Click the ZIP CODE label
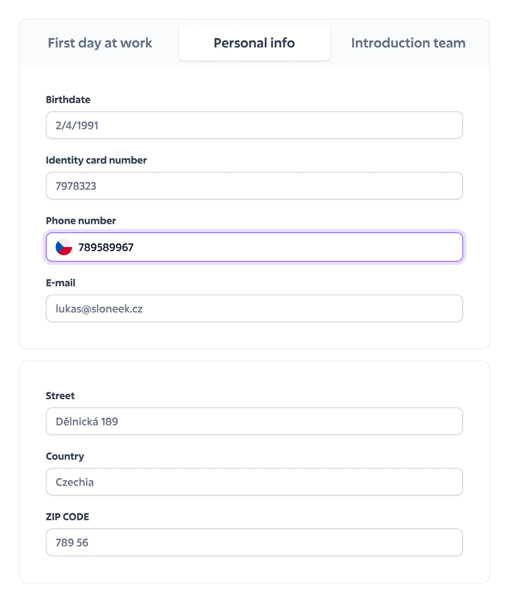509x602 pixels. (67, 517)
